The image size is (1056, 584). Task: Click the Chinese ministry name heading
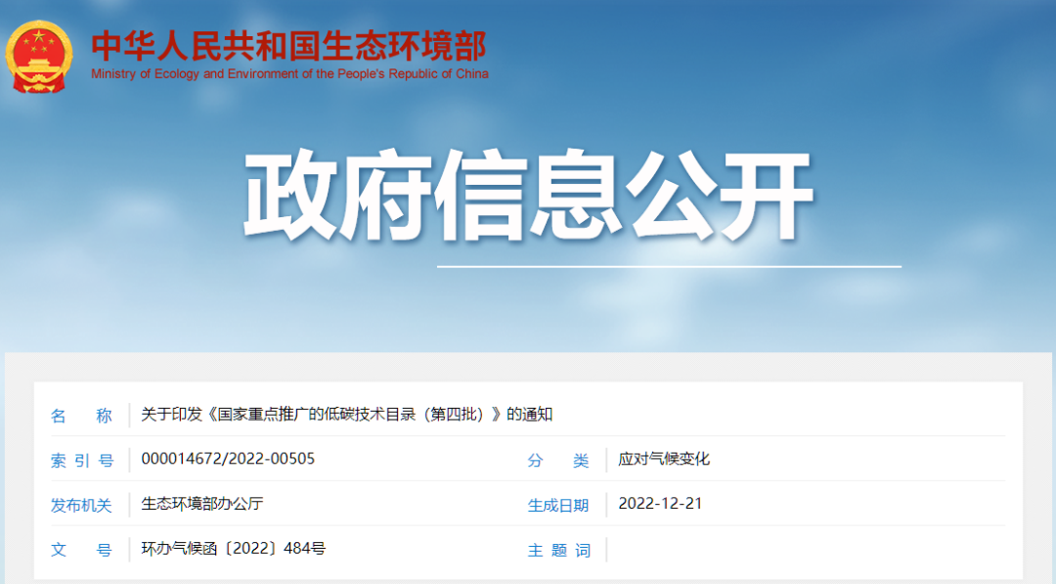[288, 46]
